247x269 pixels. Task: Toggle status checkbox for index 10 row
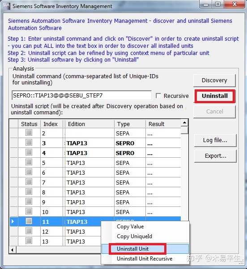(29, 211)
